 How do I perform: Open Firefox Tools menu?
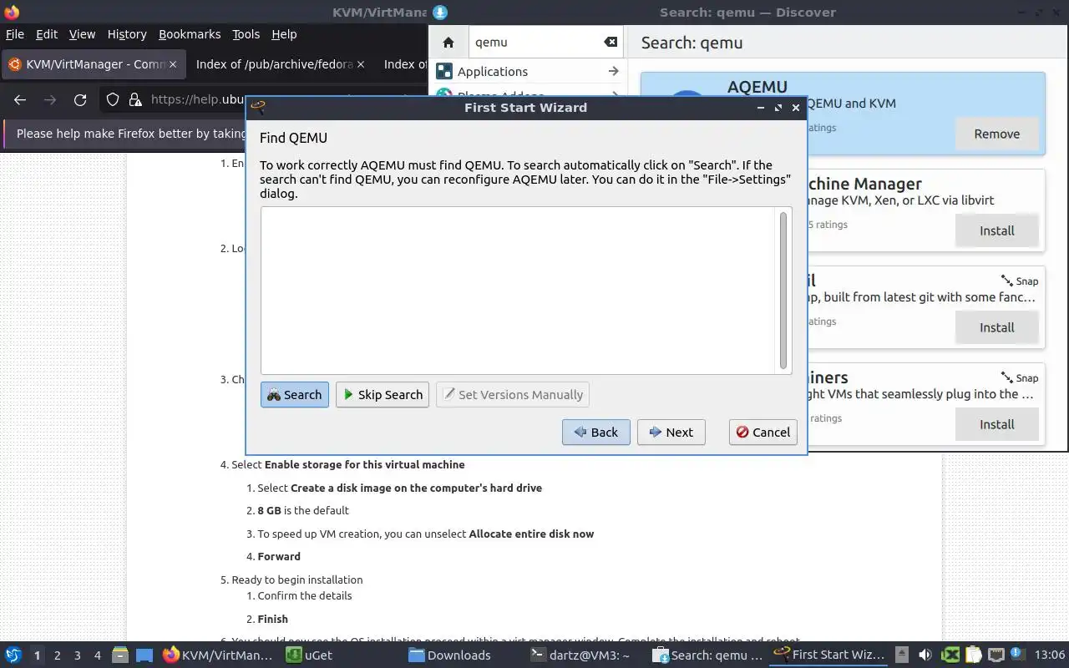pos(246,34)
